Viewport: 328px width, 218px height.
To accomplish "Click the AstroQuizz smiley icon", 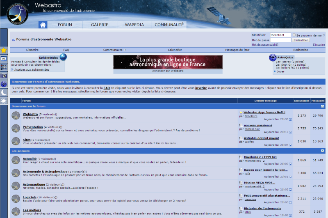I will tap(273, 57).
